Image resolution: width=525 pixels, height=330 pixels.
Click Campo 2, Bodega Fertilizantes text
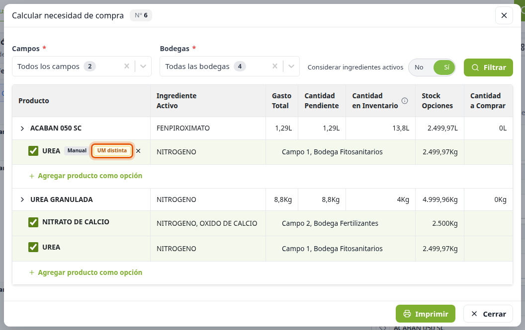[x=330, y=223]
